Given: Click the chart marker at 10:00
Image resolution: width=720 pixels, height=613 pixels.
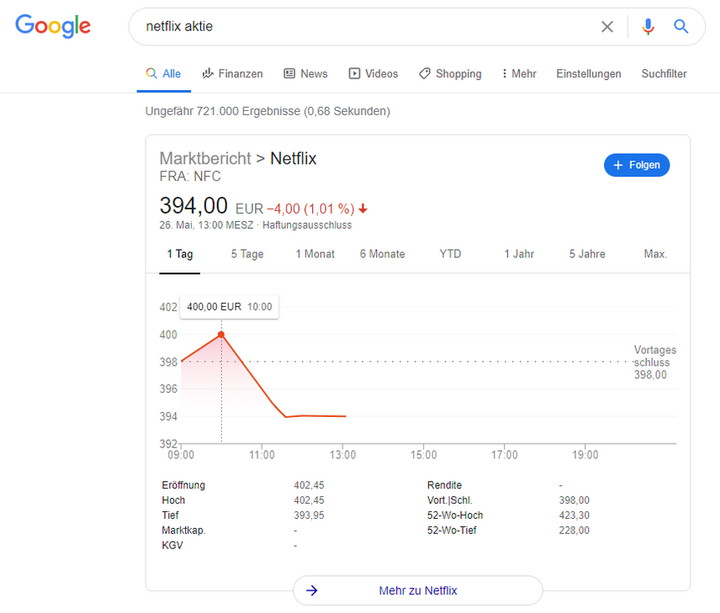Looking at the screenshot, I should 221,335.
